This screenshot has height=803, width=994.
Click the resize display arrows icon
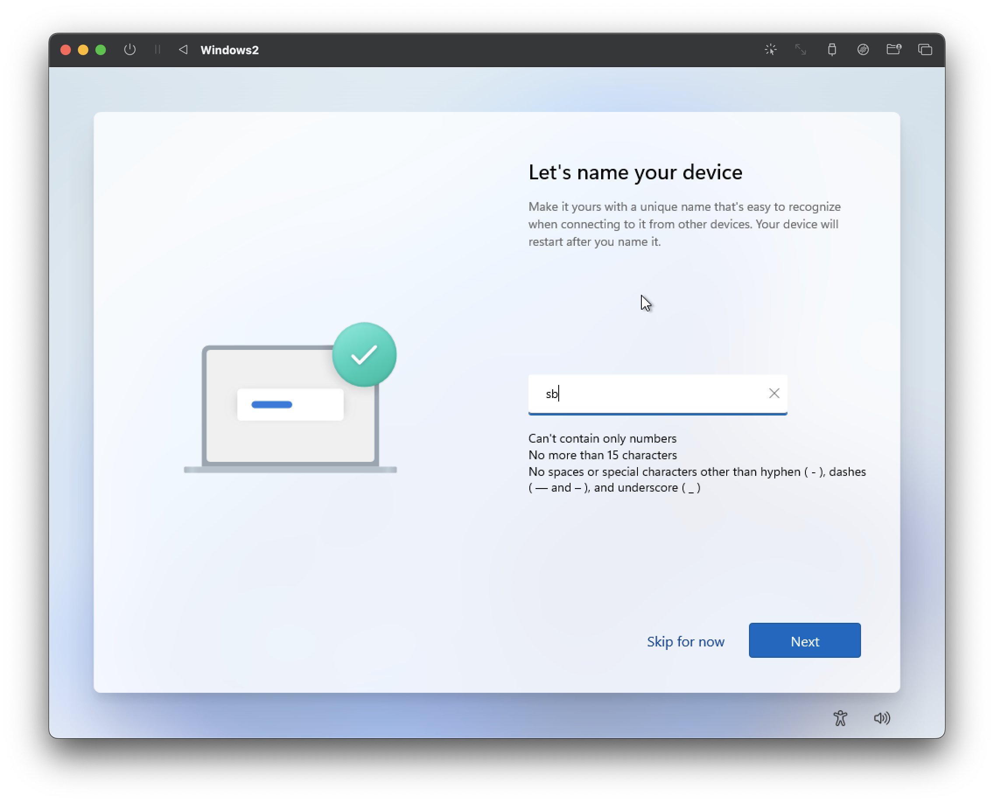801,49
